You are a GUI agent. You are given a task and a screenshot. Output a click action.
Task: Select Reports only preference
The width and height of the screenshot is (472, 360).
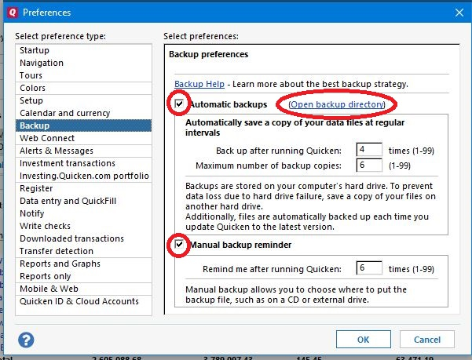84,276
